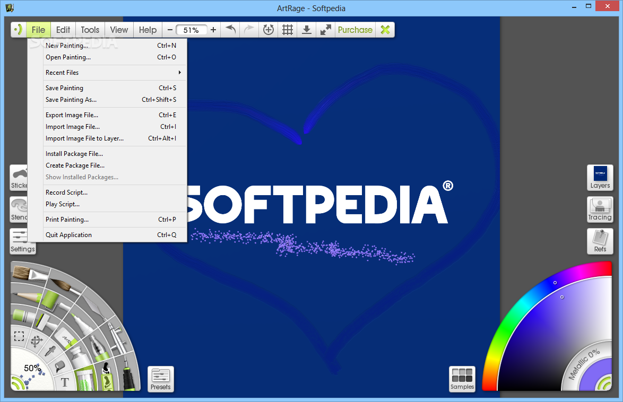Hide the tool picker via green corner arcs
623x402 pixels.
click(17, 384)
